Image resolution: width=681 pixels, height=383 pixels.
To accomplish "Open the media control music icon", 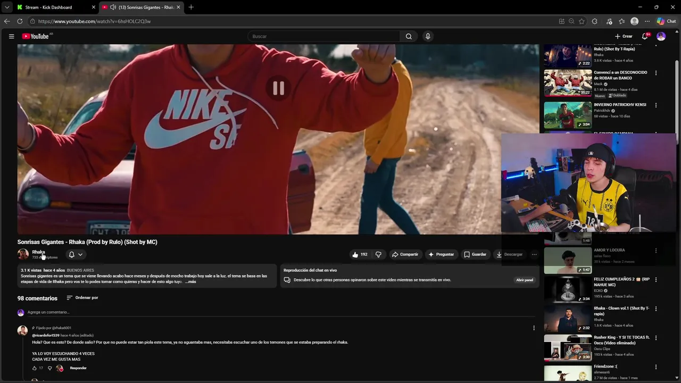I will tap(609, 21).
